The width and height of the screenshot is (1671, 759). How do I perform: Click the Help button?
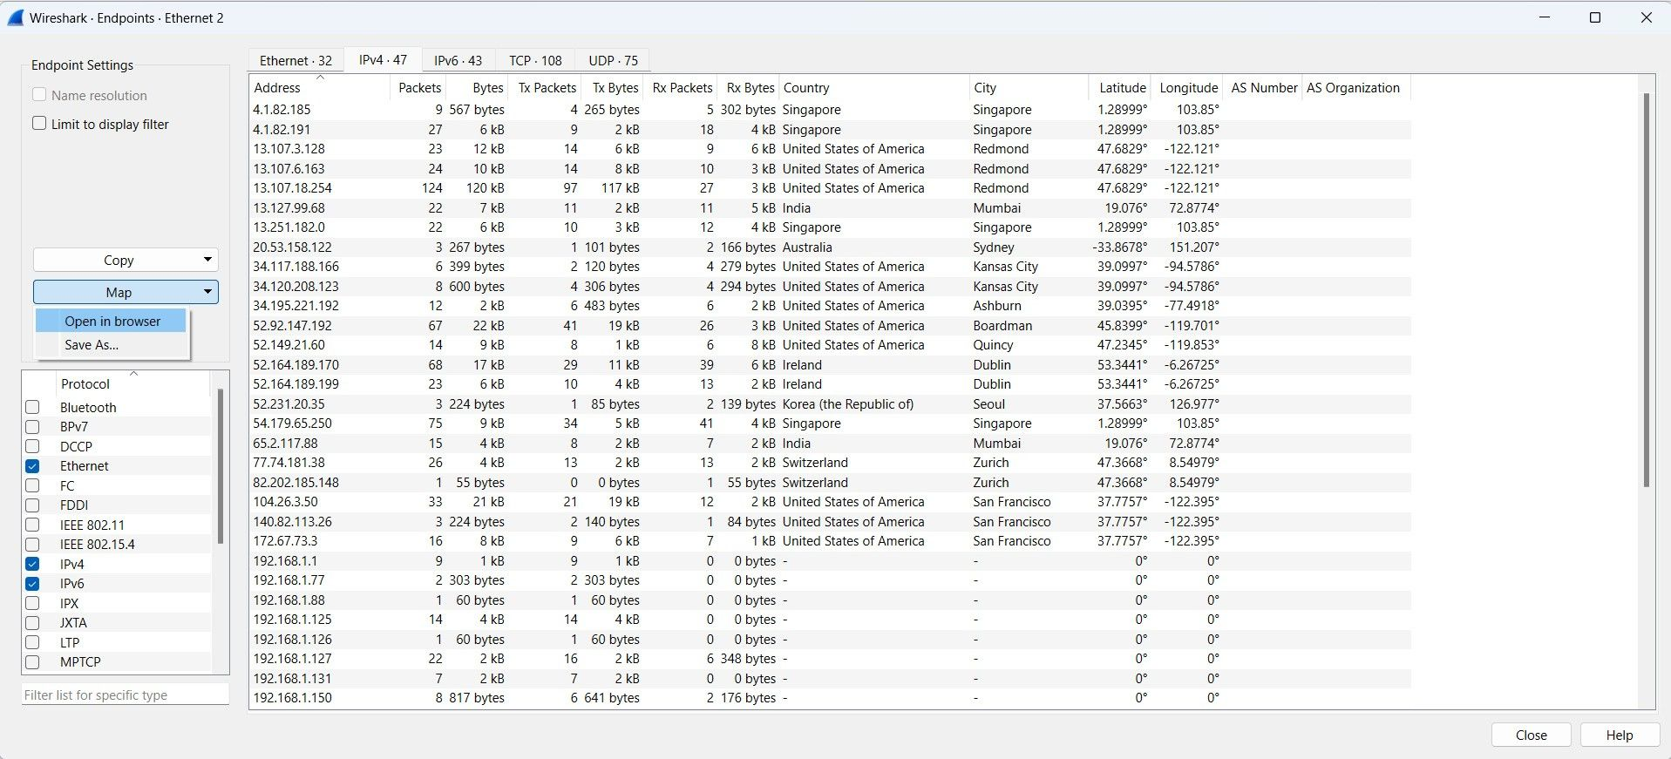pos(1619,735)
